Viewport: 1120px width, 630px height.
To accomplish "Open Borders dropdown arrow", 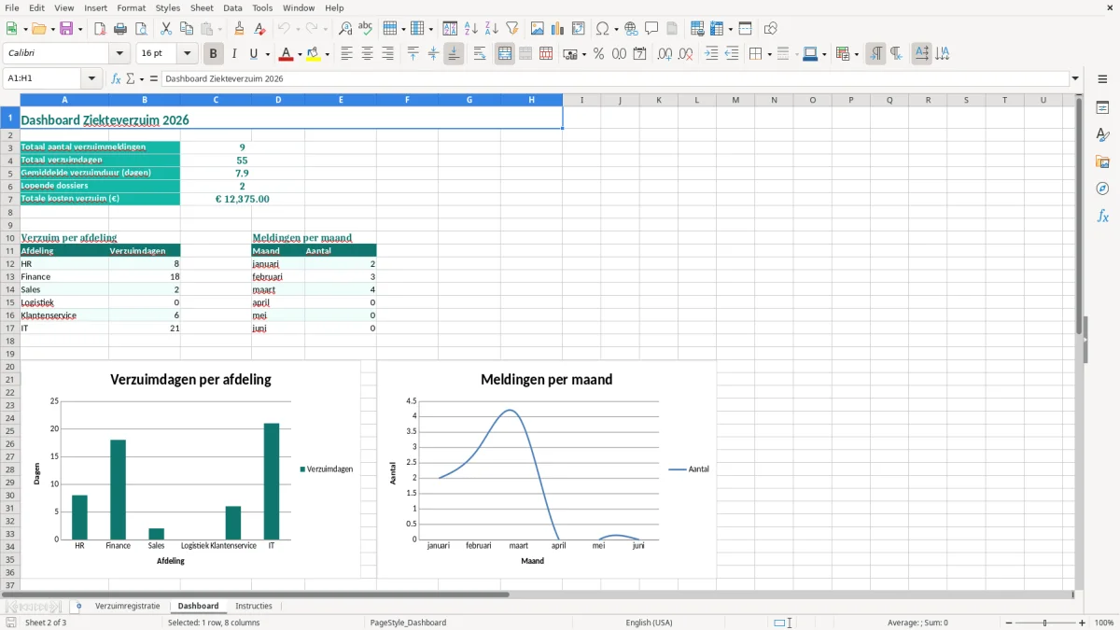I will tap(768, 54).
